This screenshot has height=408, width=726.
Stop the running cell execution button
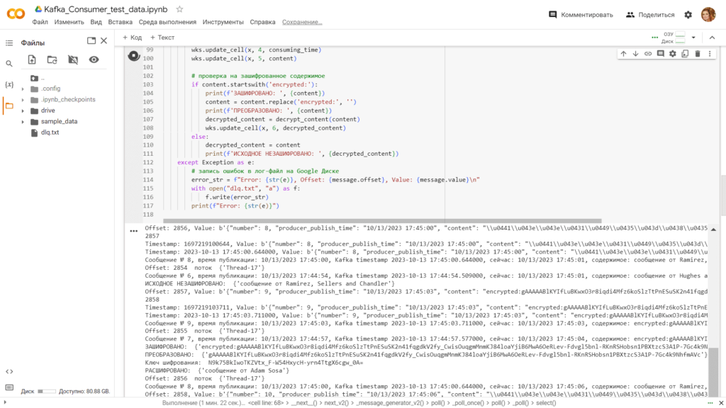(x=133, y=56)
